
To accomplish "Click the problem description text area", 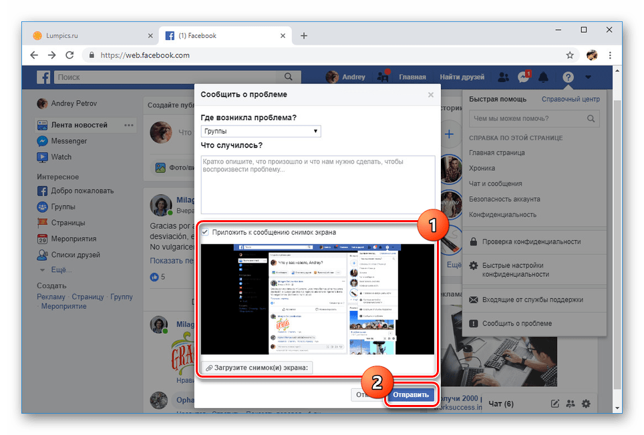I will [x=317, y=185].
